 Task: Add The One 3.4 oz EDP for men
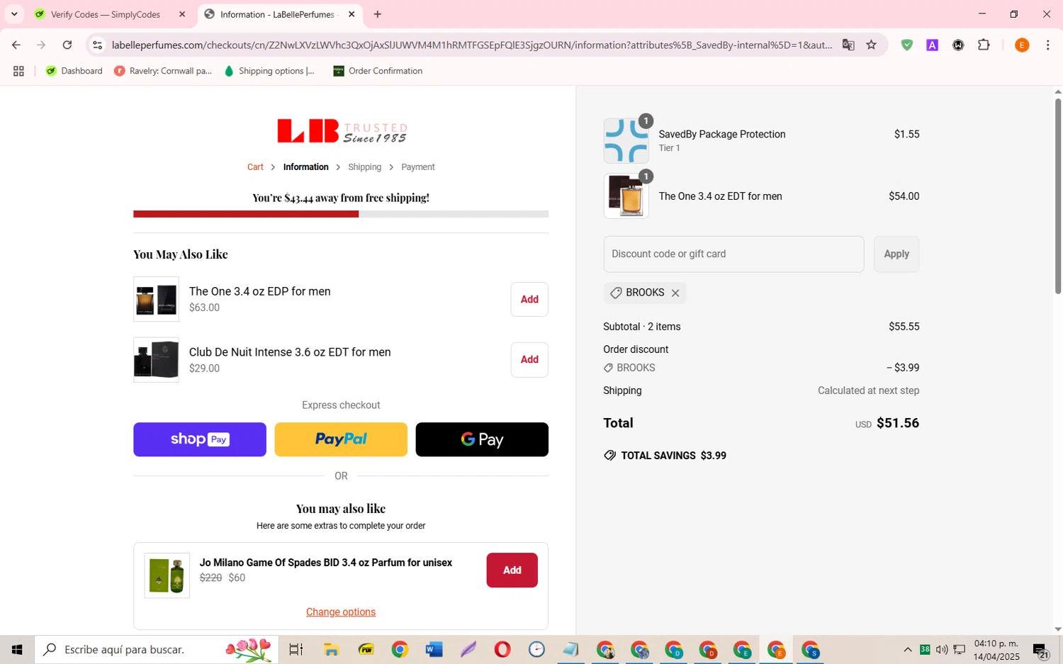[x=529, y=299]
